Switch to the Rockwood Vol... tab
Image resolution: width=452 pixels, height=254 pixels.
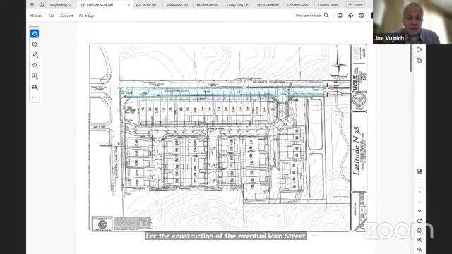click(177, 5)
